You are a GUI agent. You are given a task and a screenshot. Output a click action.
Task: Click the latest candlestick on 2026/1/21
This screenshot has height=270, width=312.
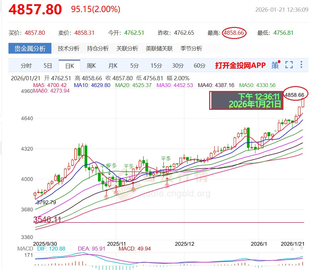coord(303,103)
